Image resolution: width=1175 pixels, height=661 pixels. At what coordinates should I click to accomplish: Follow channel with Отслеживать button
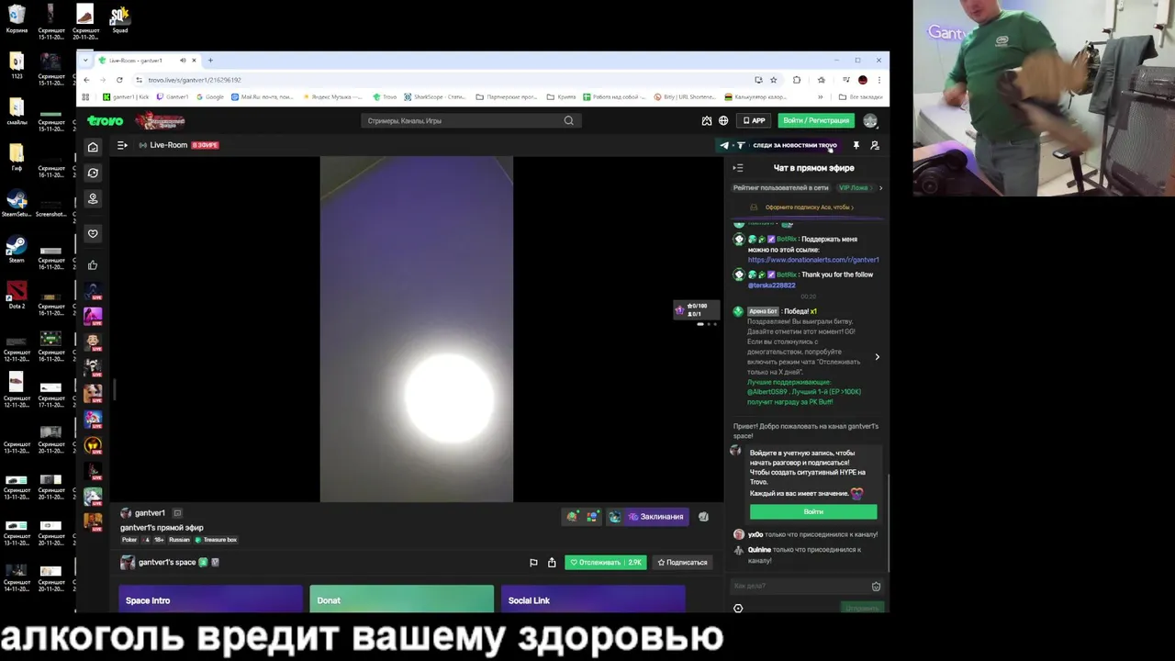point(606,562)
